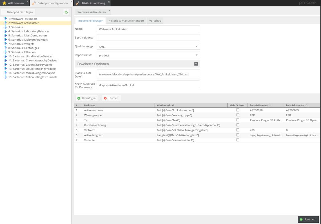The height and width of the screenshot is (224, 321).
Task: Click the Beispieldatensatz 1 column header
Action: click(266, 105)
